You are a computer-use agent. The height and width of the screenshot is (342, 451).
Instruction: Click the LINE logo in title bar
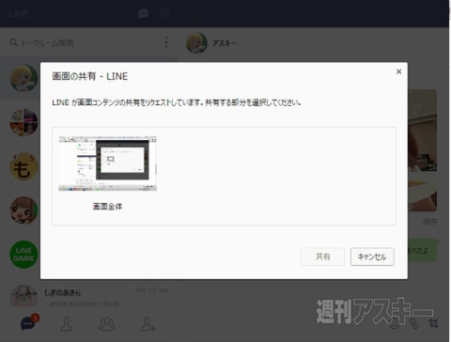tap(19, 13)
